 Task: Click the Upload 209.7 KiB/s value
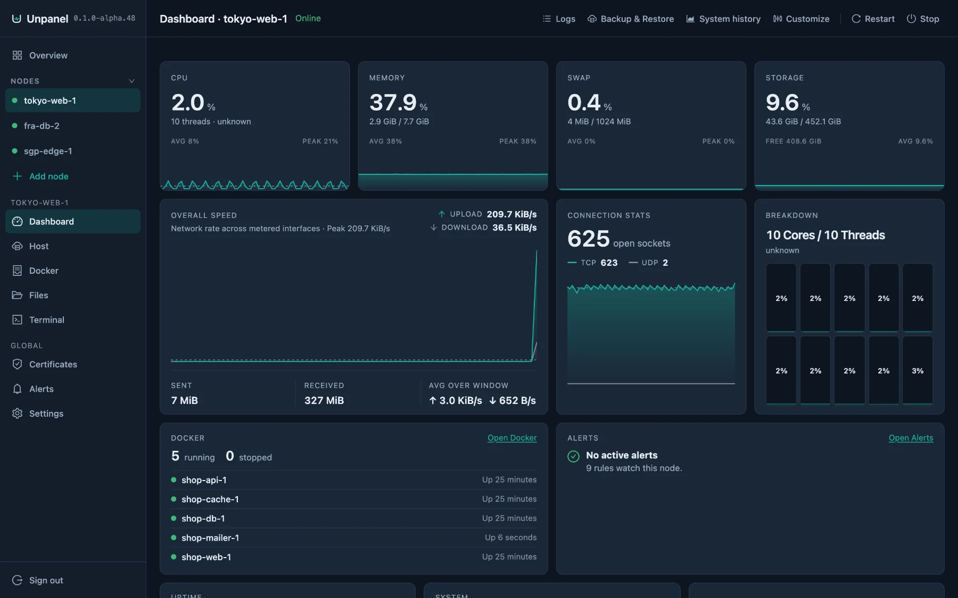[x=511, y=214]
